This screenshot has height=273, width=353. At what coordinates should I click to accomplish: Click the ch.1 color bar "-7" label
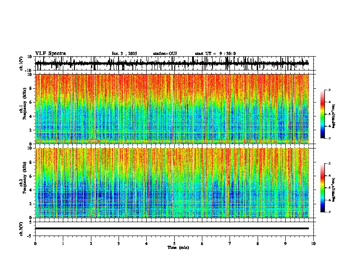[x=328, y=138]
